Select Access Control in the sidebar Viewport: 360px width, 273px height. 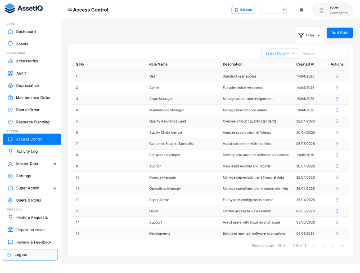point(31,139)
